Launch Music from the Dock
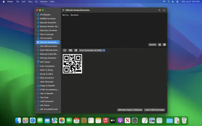The image size is (202, 126). pyautogui.click(x=105, y=120)
